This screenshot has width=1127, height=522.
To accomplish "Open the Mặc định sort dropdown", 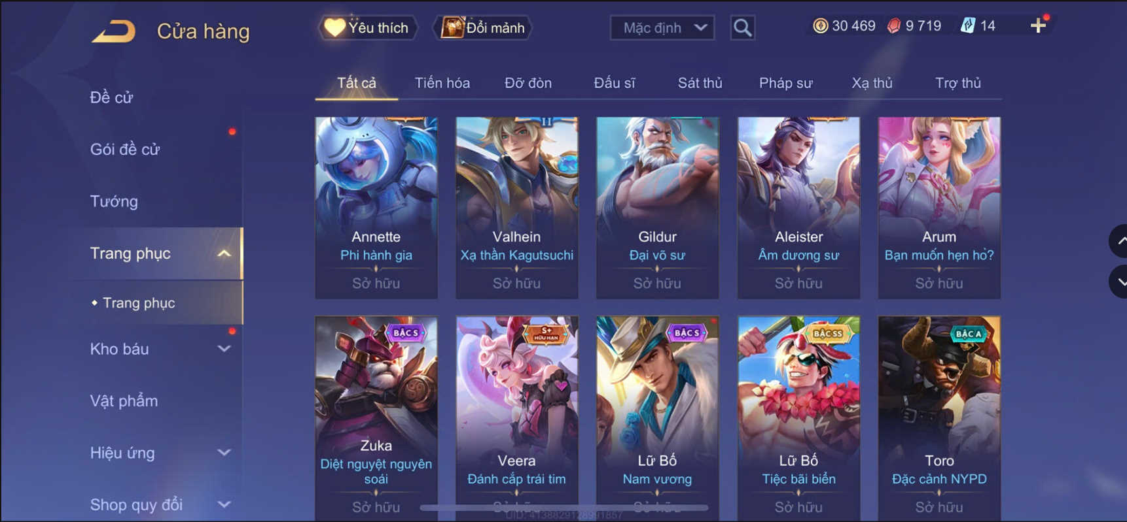I will pyautogui.click(x=662, y=27).
